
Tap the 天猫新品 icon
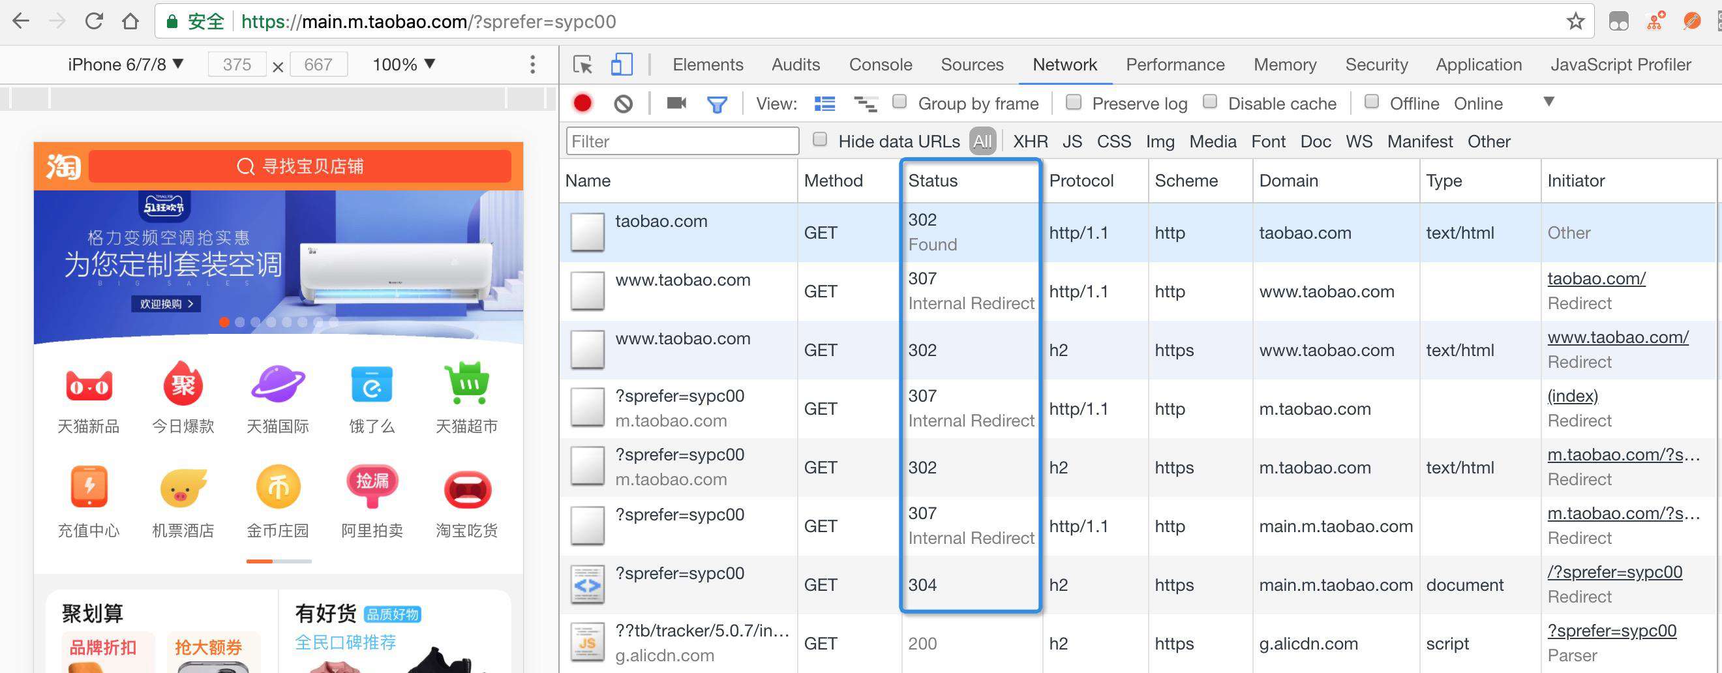click(88, 385)
